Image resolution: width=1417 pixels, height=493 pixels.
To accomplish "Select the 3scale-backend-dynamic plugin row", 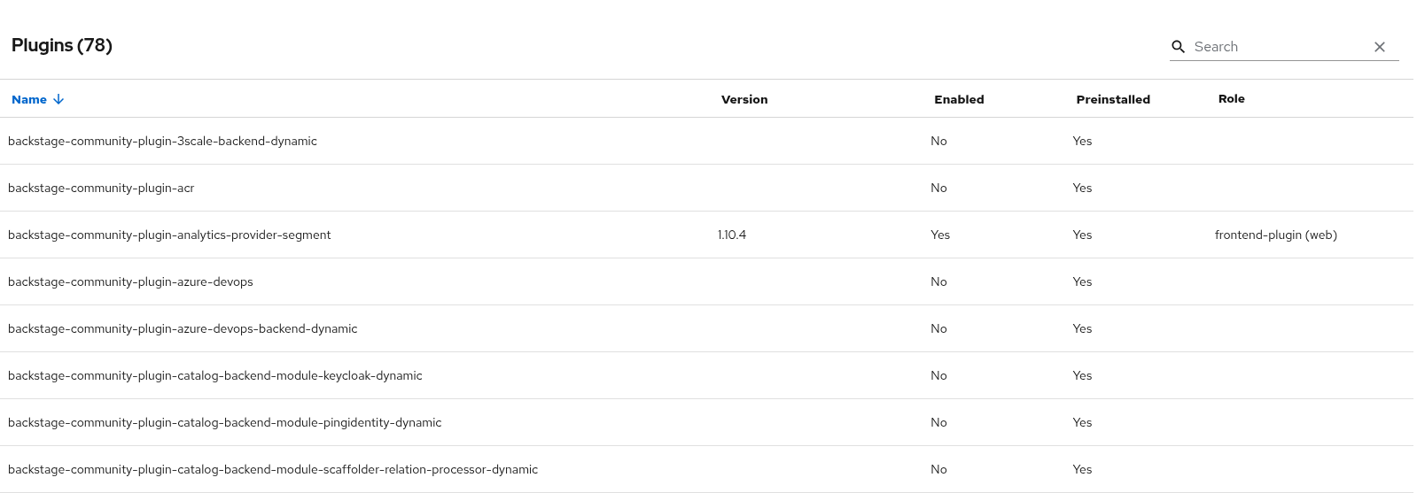I will tap(162, 141).
